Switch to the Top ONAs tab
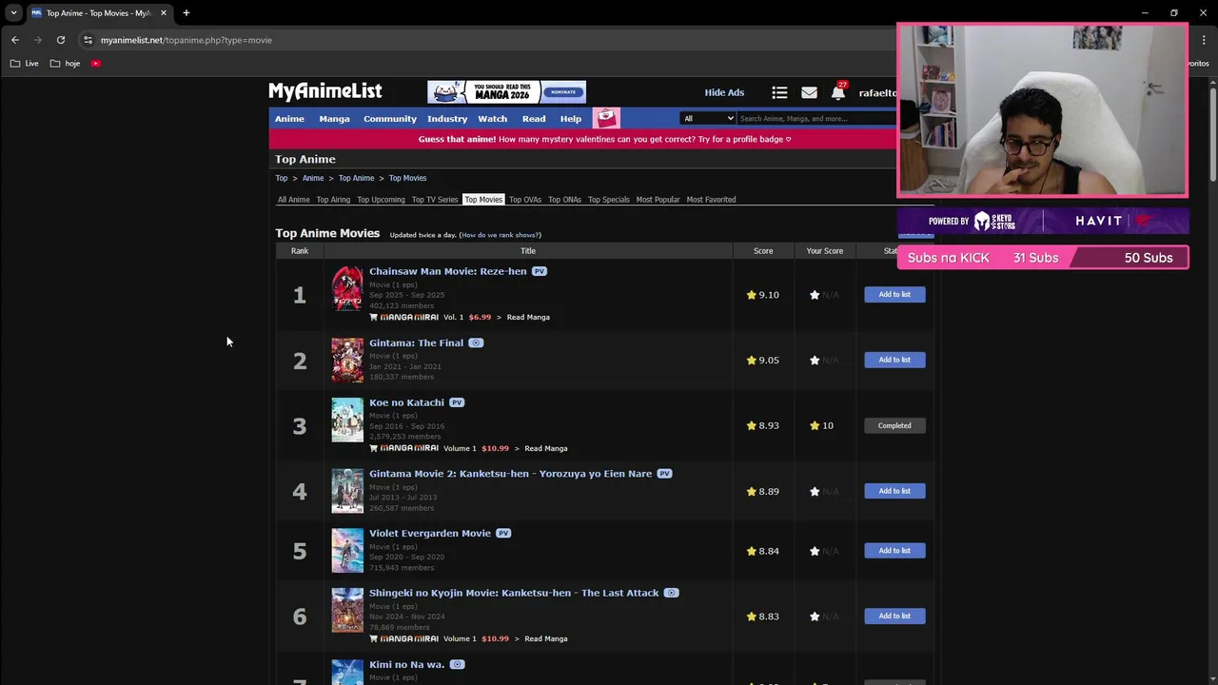 (x=564, y=200)
